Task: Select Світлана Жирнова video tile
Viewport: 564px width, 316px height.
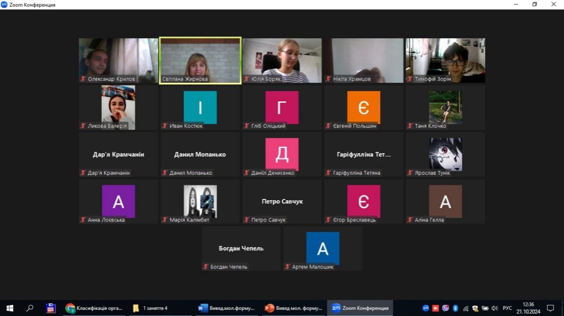Action: click(200, 60)
